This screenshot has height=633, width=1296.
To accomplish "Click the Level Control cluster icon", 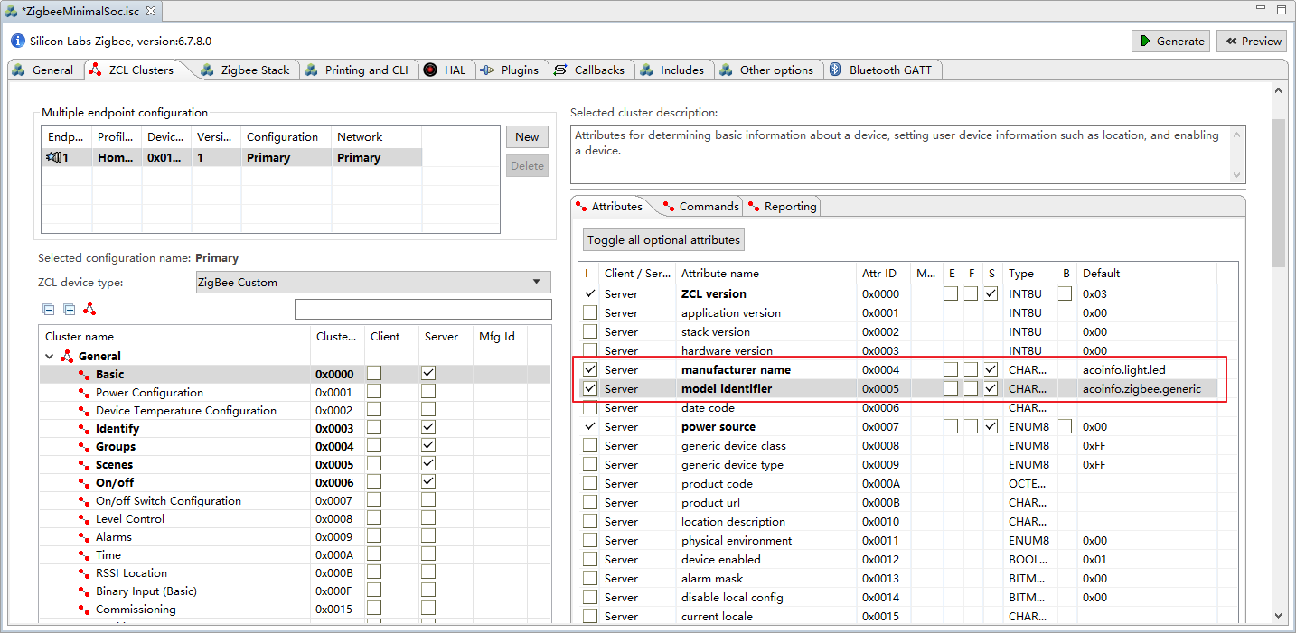I will pyautogui.click(x=84, y=519).
